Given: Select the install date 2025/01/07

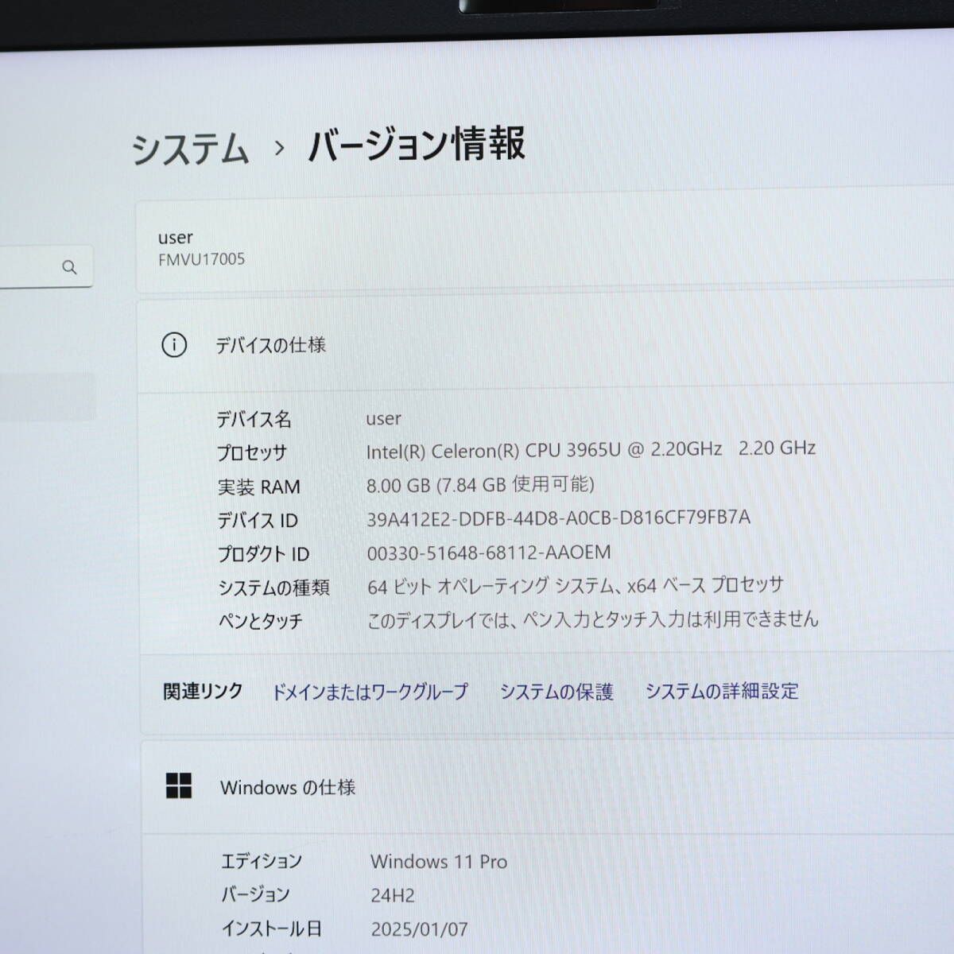Looking at the screenshot, I should (420, 929).
